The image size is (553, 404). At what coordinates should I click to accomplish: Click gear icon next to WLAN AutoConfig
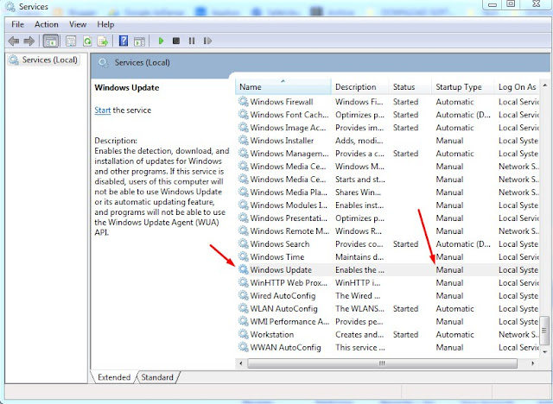[244, 308]
